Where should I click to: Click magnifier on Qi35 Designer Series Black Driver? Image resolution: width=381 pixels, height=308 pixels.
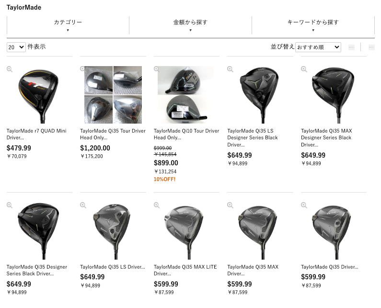tap(10, 205)
